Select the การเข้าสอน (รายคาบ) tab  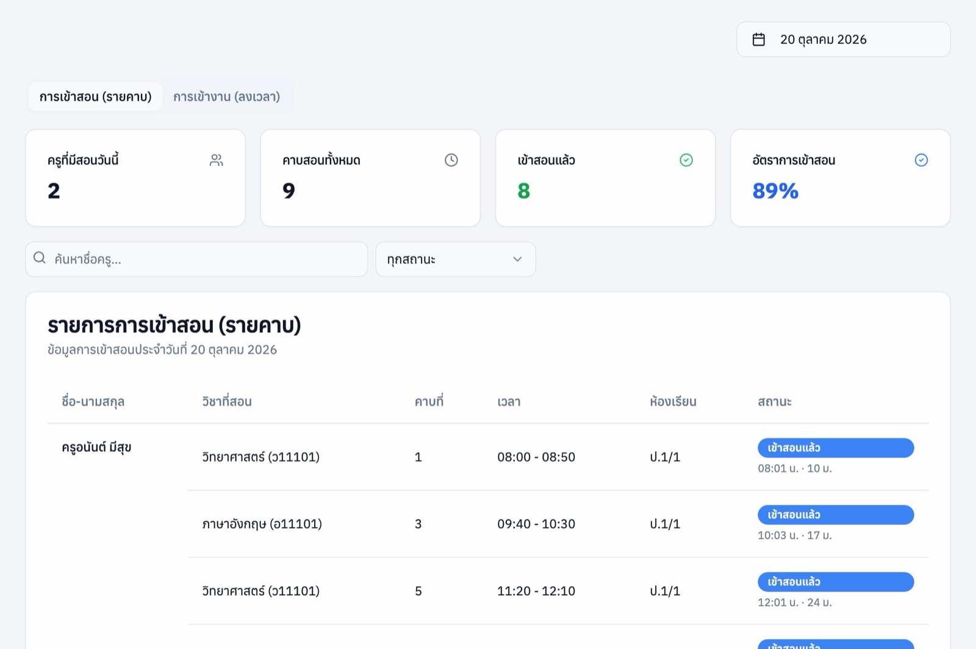click(x=95, y=96)
